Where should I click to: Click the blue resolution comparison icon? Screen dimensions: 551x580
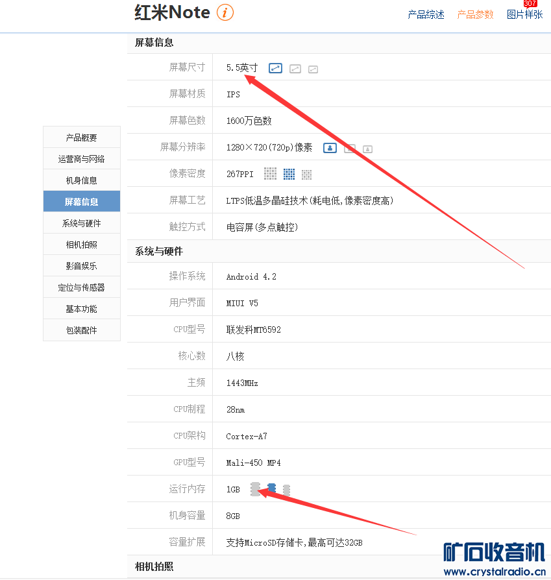pos(330,148)
